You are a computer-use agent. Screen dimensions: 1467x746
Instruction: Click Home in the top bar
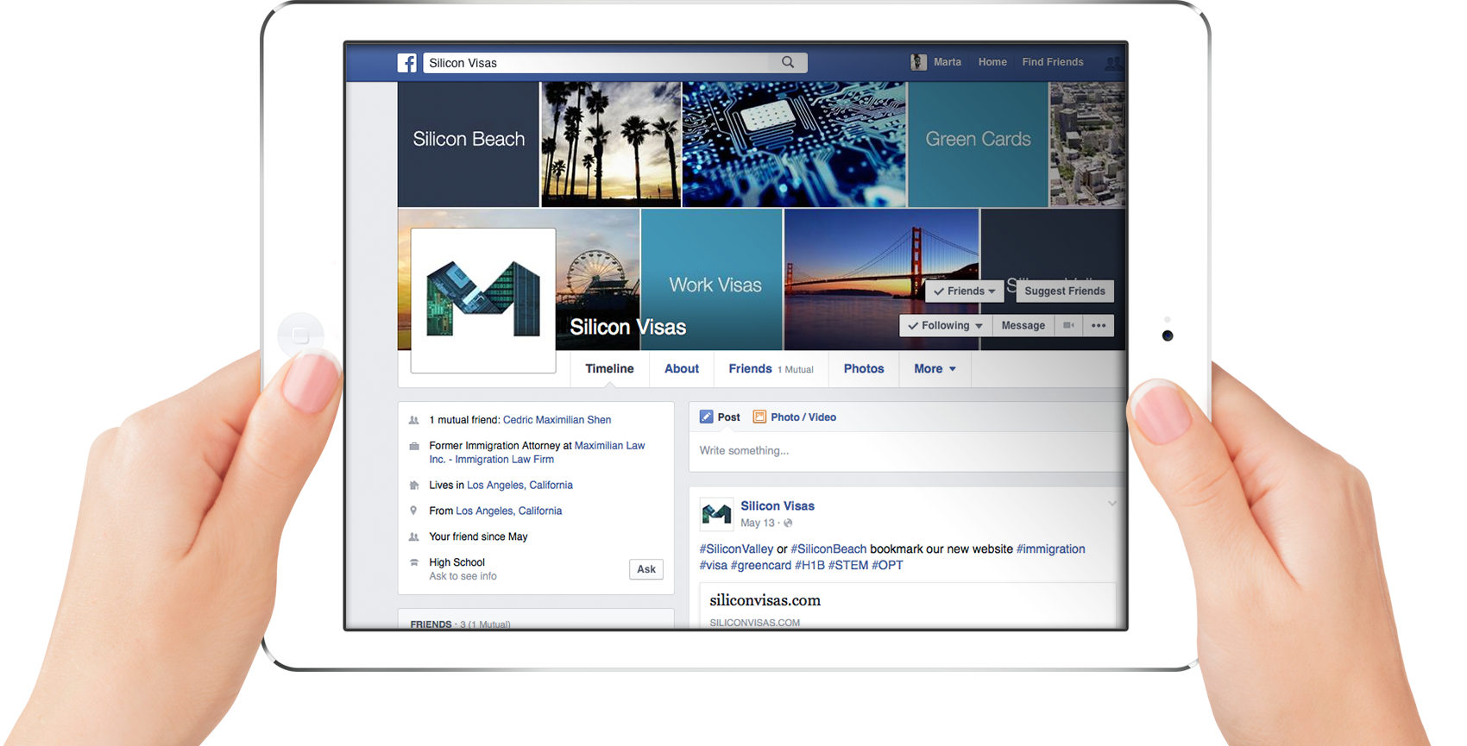point(992,62)
